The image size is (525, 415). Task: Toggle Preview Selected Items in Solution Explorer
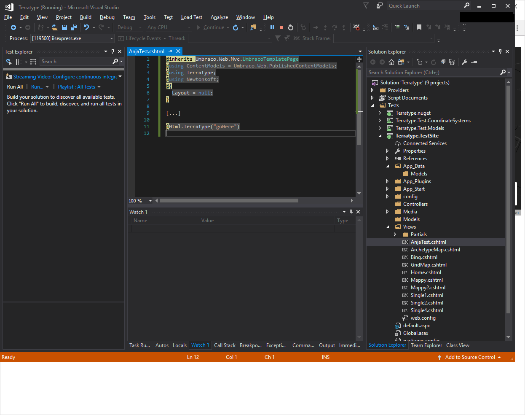(474, 62)
